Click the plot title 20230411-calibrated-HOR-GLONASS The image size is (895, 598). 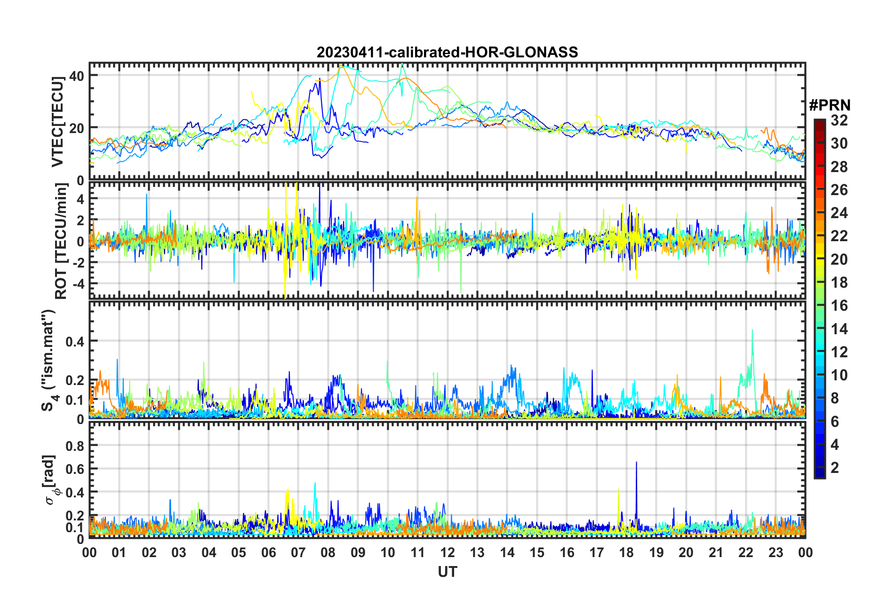(x=447, y=52)
